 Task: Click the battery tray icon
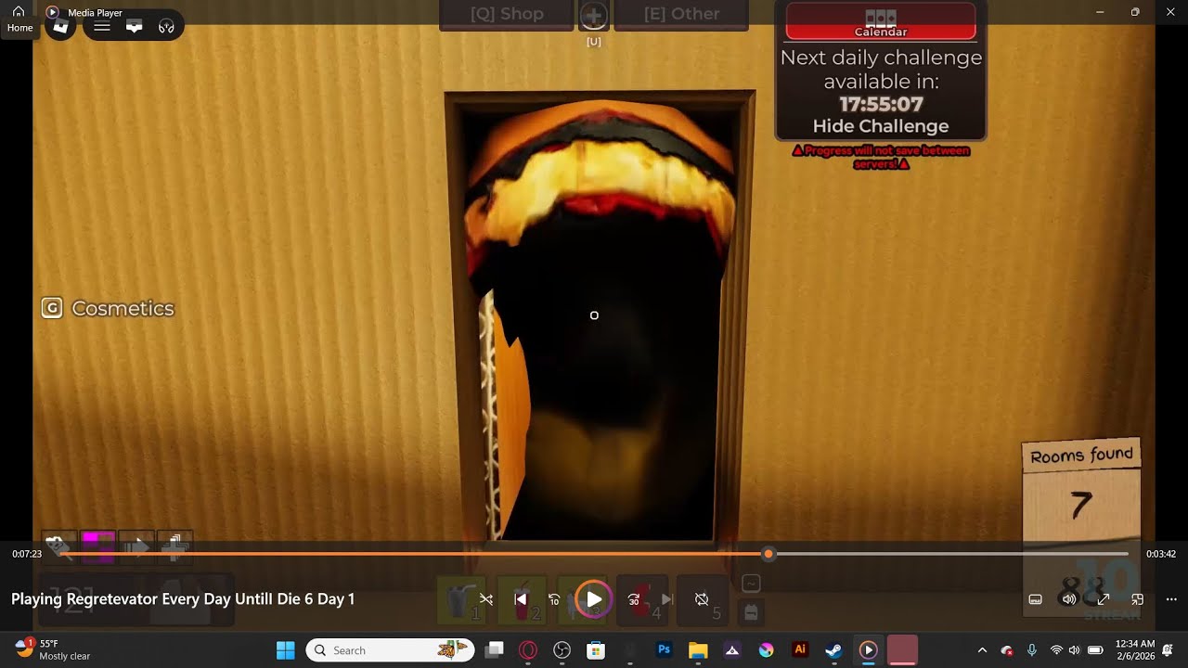[1095, 650]
